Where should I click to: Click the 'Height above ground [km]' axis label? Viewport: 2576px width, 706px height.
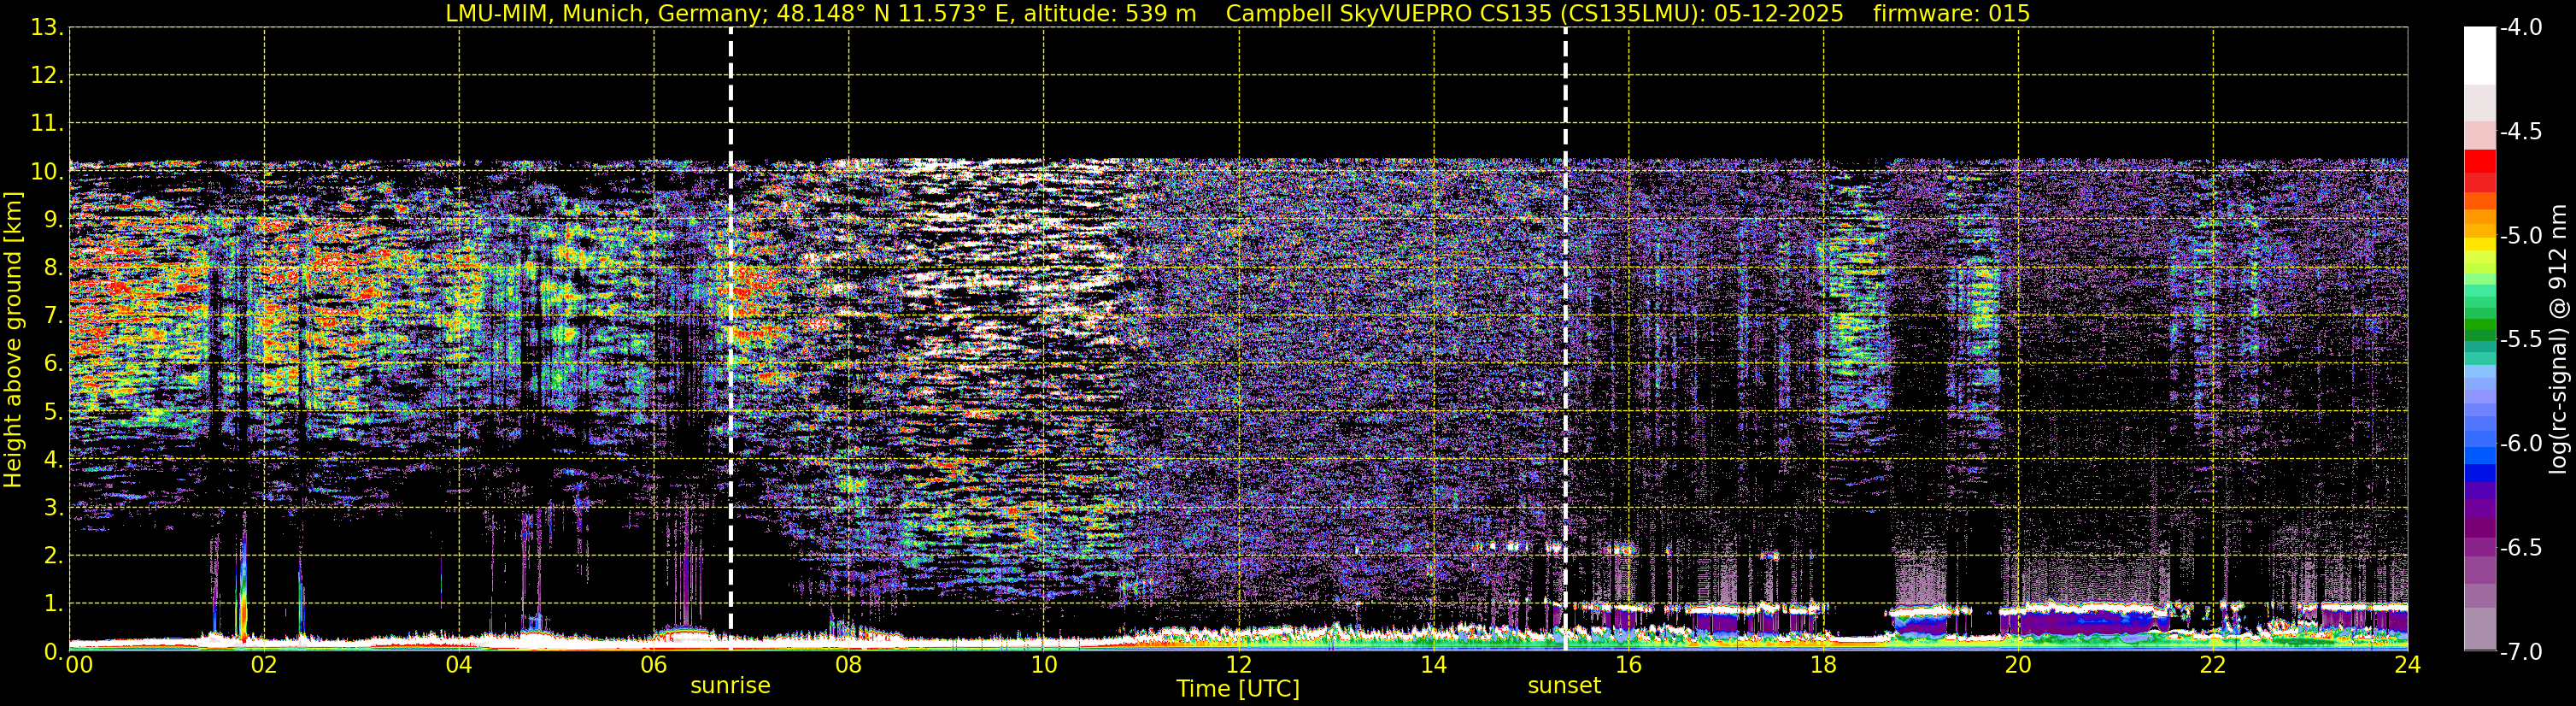pos(13,340)
